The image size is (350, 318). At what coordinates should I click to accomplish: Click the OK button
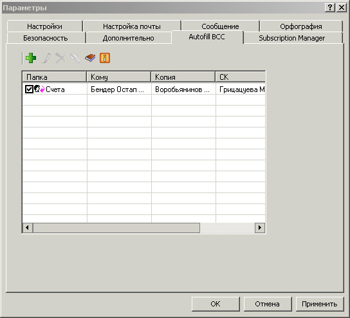(216, 304)
